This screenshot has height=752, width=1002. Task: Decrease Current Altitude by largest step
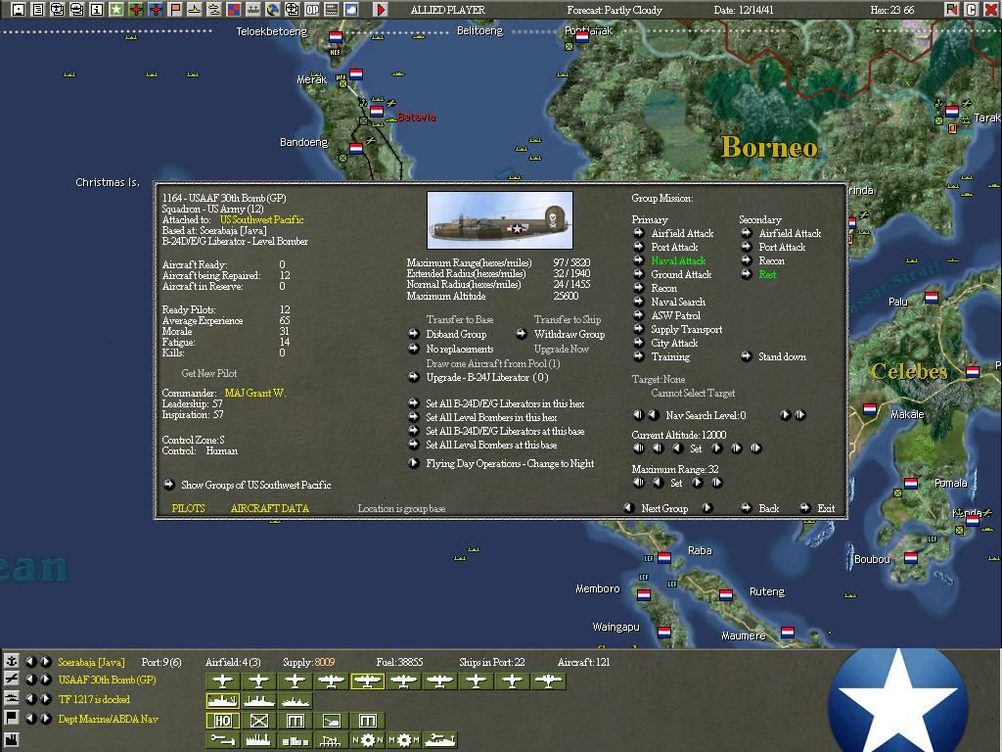click(638, 448)
